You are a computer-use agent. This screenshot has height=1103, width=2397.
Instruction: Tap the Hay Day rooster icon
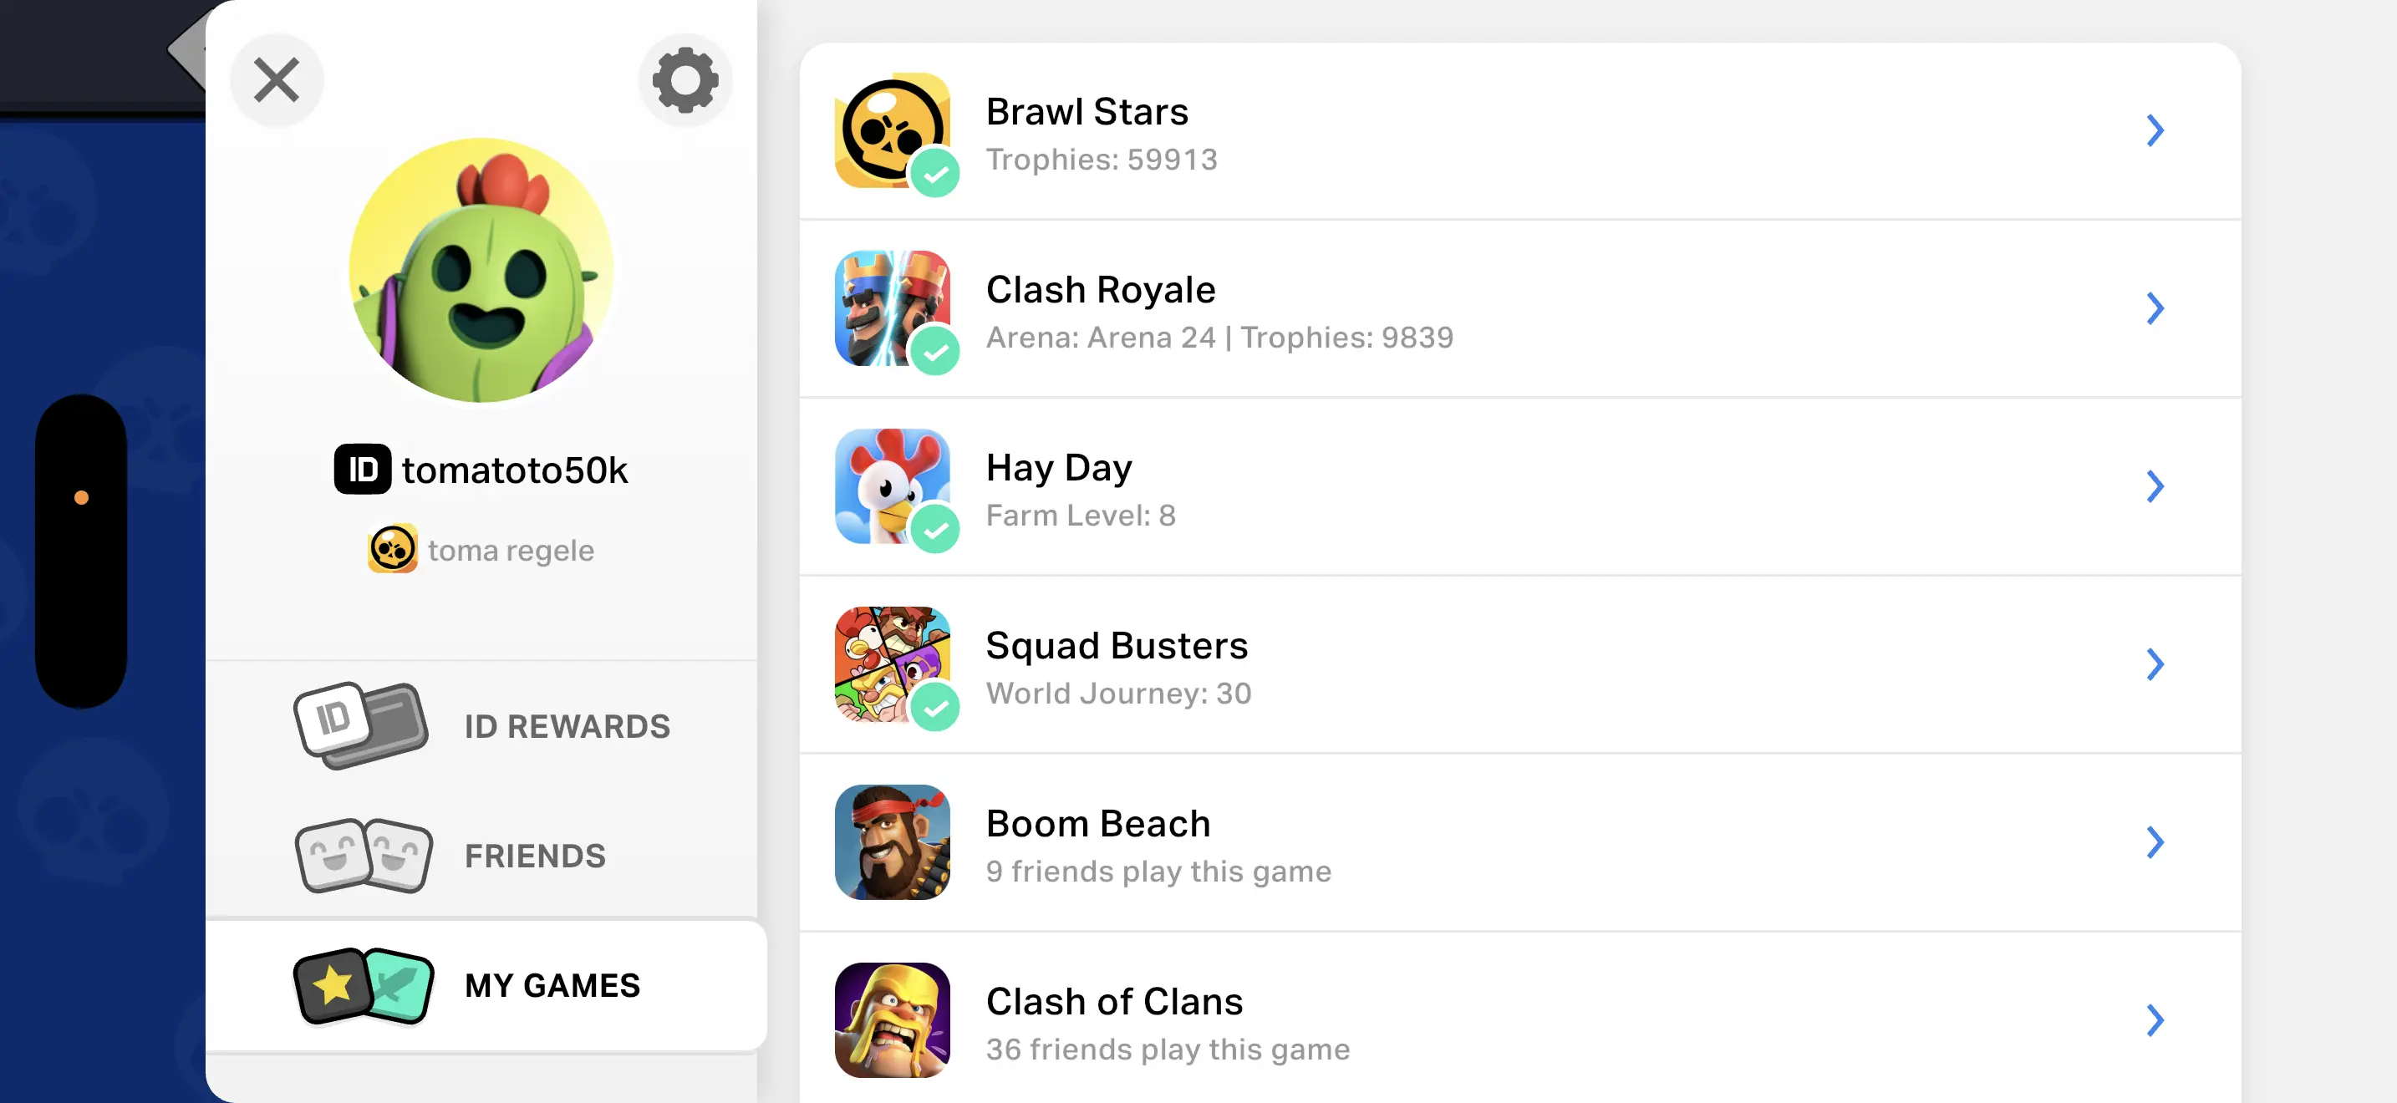click(x=892, y=485)
